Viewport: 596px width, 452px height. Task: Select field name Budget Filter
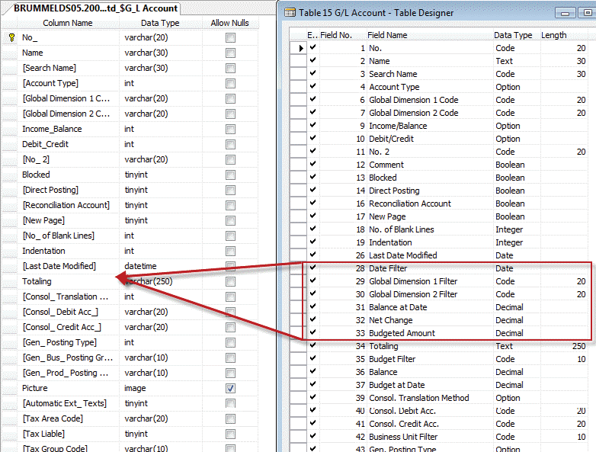coord(393,359)
